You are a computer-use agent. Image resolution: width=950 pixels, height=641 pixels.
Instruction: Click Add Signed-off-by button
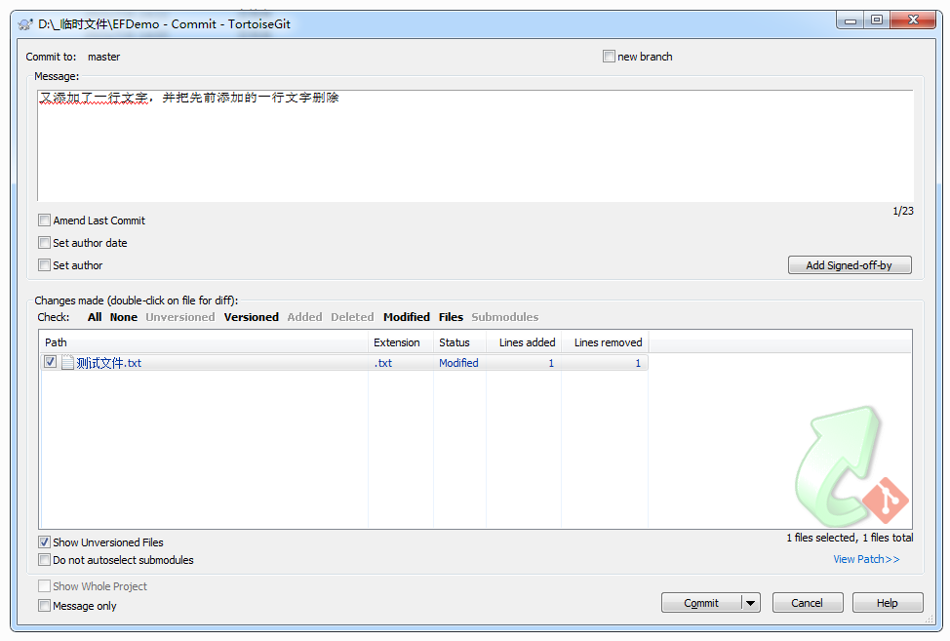coord(850,265)
